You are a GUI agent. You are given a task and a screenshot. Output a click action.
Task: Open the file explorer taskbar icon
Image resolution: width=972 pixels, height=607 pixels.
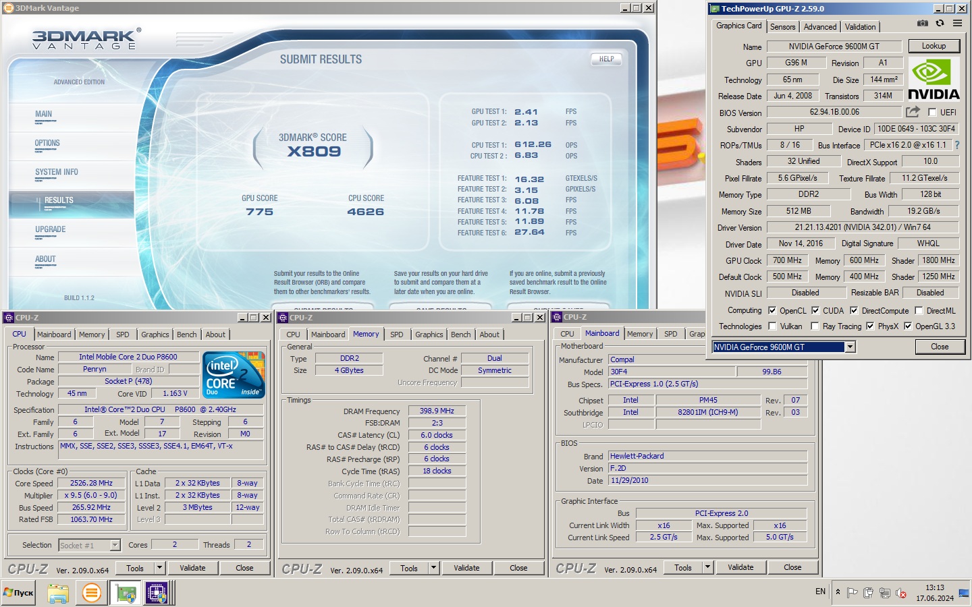click(58, 593)
